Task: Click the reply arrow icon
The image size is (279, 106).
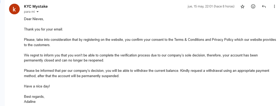Action: (264, 7)
